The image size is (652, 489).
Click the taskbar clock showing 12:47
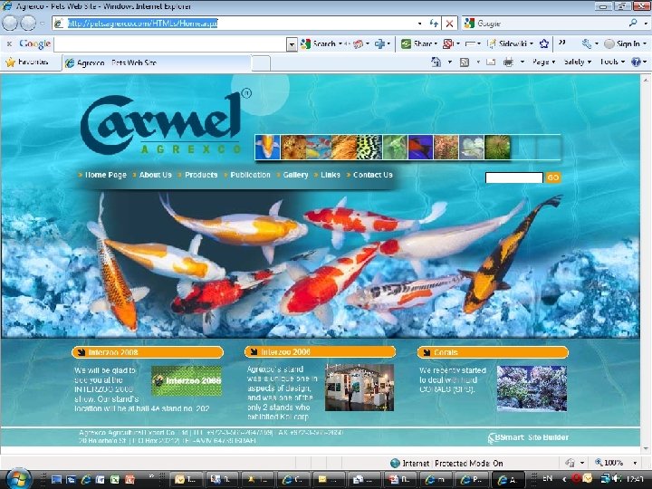(x=635, y=479)
